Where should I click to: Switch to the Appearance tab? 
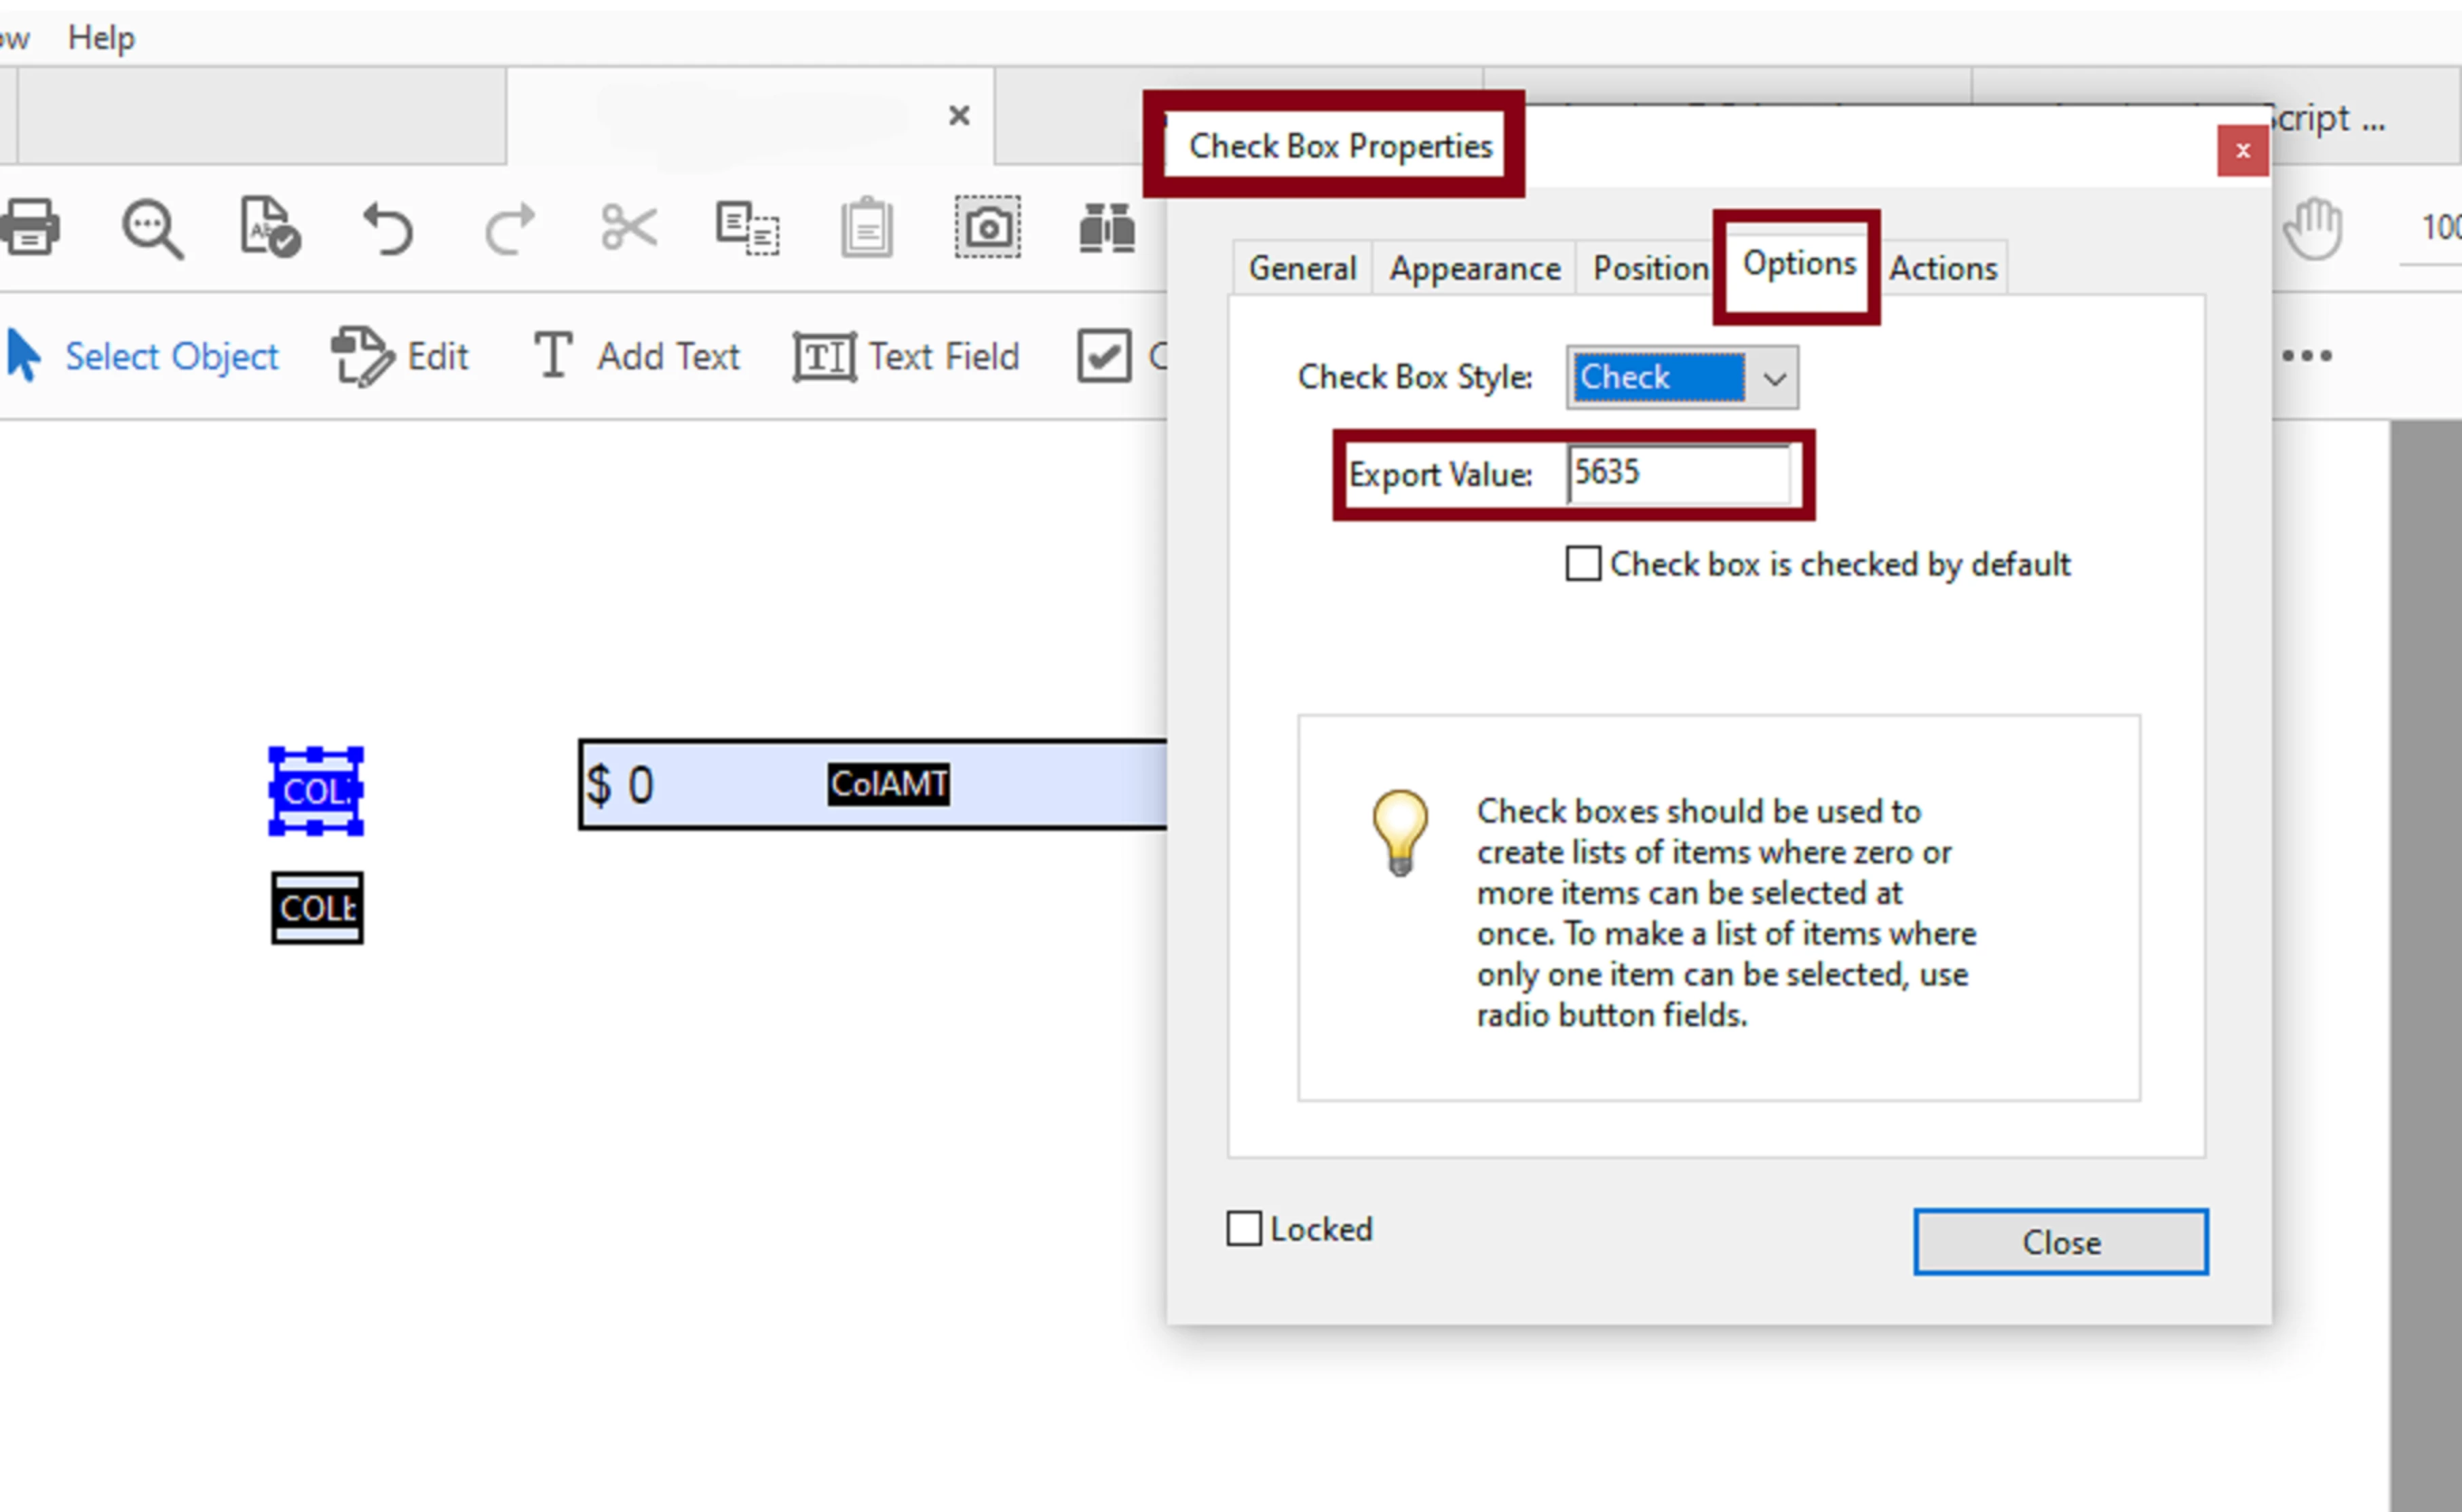[1474, 268]
